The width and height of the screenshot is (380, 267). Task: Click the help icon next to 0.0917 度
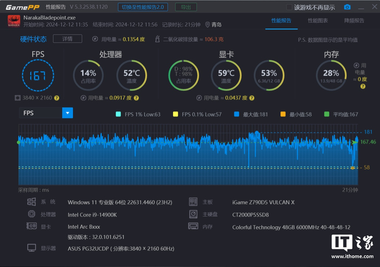tap(136, 98)
